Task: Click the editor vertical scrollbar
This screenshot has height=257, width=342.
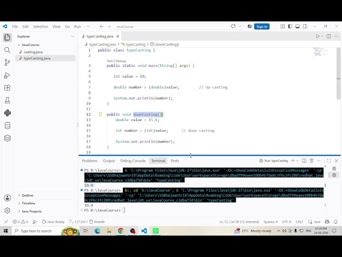Action: [338, 73]
